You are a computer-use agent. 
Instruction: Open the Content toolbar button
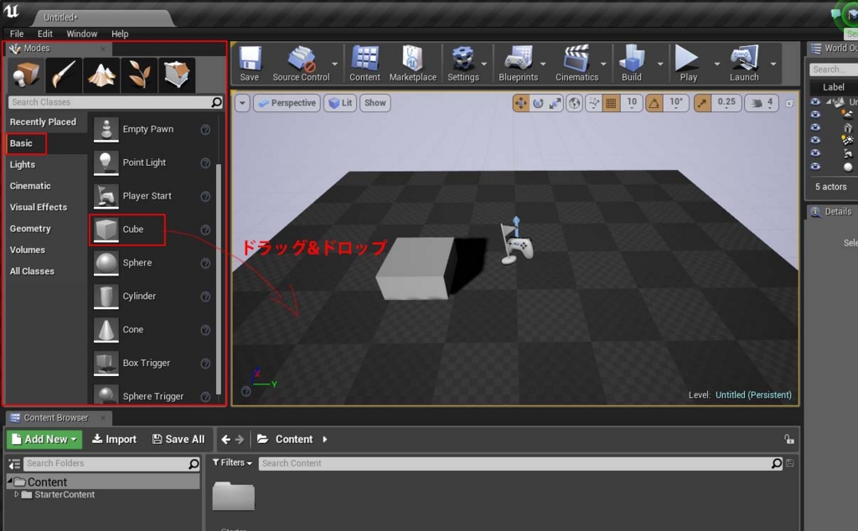click(x=365, y=64)
